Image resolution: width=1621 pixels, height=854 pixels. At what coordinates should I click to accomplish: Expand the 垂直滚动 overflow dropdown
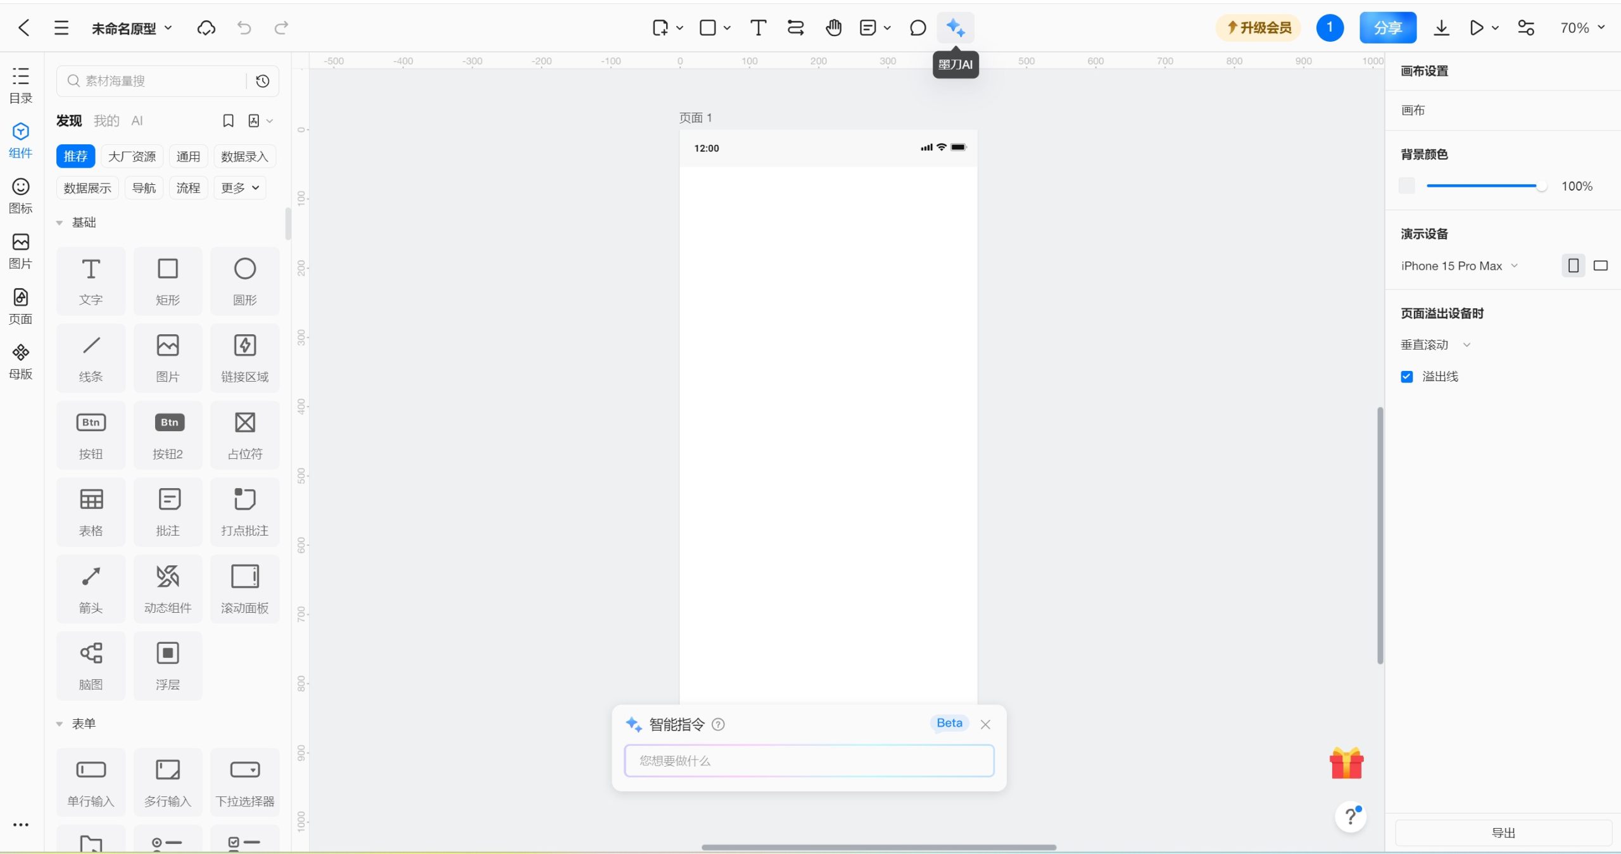tap(1435, 345)
